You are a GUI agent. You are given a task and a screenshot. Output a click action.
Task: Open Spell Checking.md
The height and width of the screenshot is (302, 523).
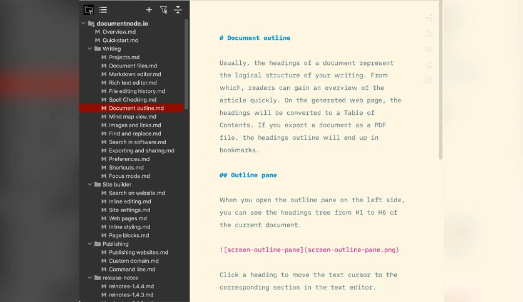(x=133, y=100)
